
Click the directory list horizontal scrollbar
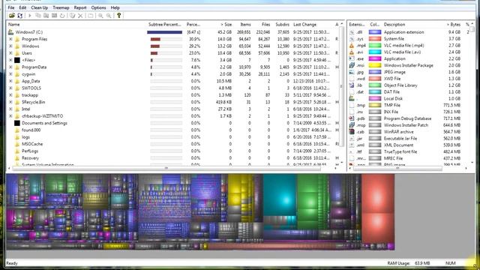pyautogui.click(x=166, y=168)
